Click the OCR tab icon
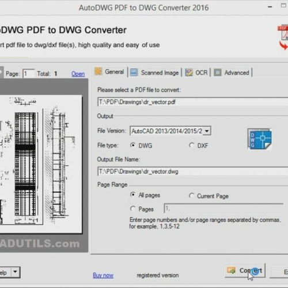The height and width of the screenshot is (288, 288). pyautogui.click(x=189, y=73)
